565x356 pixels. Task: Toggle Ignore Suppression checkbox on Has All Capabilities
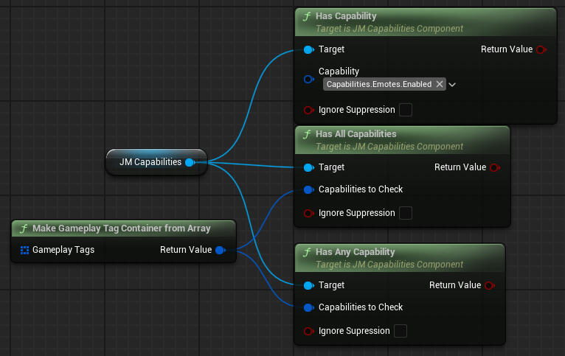(x=405, y=213)
